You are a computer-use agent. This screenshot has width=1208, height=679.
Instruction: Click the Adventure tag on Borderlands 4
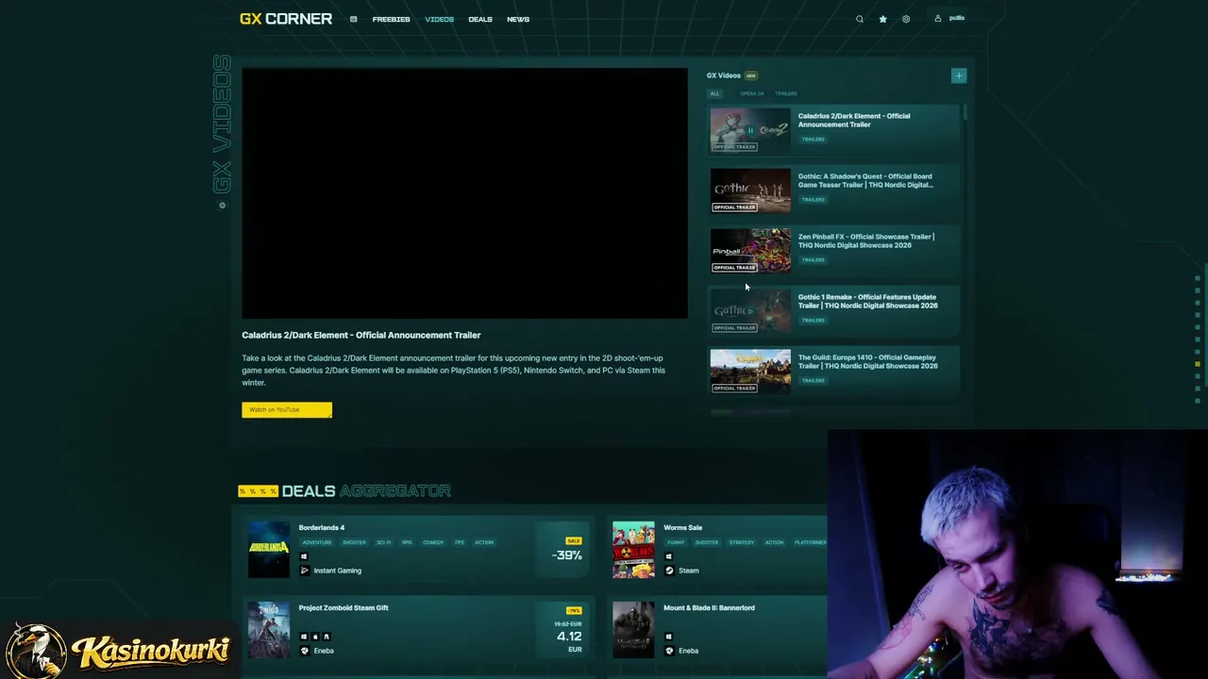coord(317,542)
